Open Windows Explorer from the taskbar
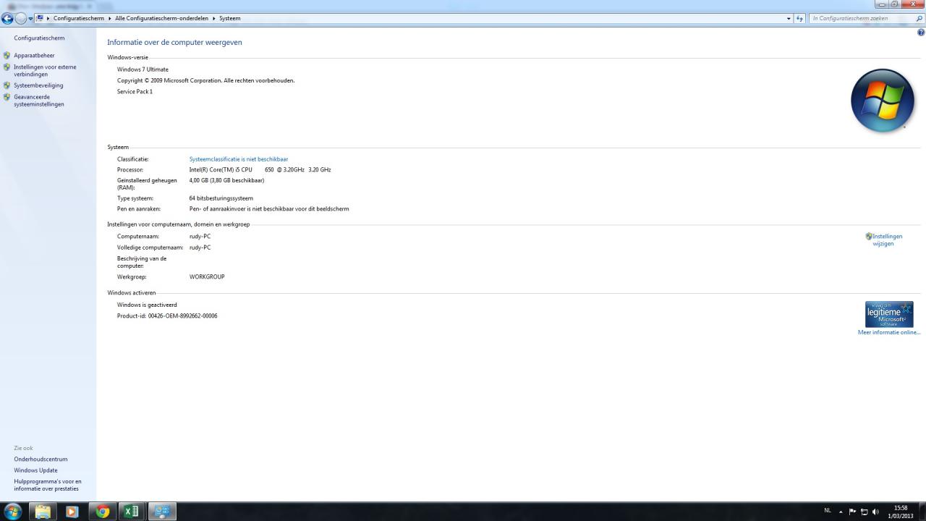This screenshot has height=521, width=926. [43, 512]
